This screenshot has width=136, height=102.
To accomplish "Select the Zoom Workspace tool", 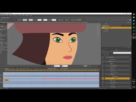I will point(3,50).
